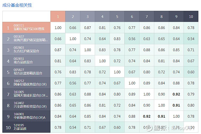Viewport: 201px width, 134px height.
Task: Select fund 002851 南方品质混合
Action: 26,61
